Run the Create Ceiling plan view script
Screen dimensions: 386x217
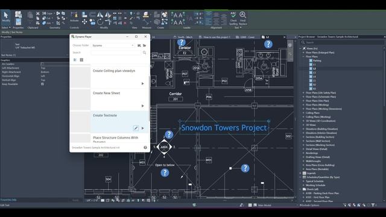[x=142, y=84]
